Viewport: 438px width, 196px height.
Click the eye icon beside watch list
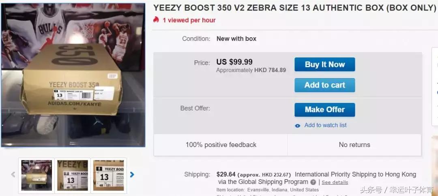coord(298,126)
